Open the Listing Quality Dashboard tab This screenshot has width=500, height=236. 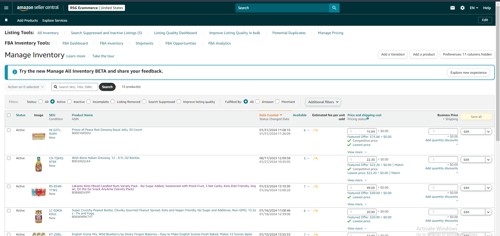pyautogui.click(x=176, y=33)
